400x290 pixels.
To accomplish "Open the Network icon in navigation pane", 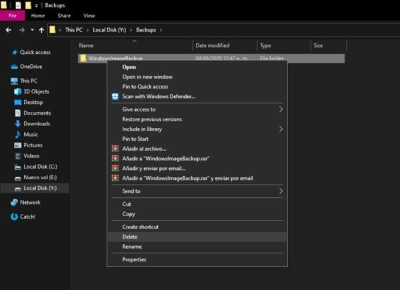I will tap(15, 202).
